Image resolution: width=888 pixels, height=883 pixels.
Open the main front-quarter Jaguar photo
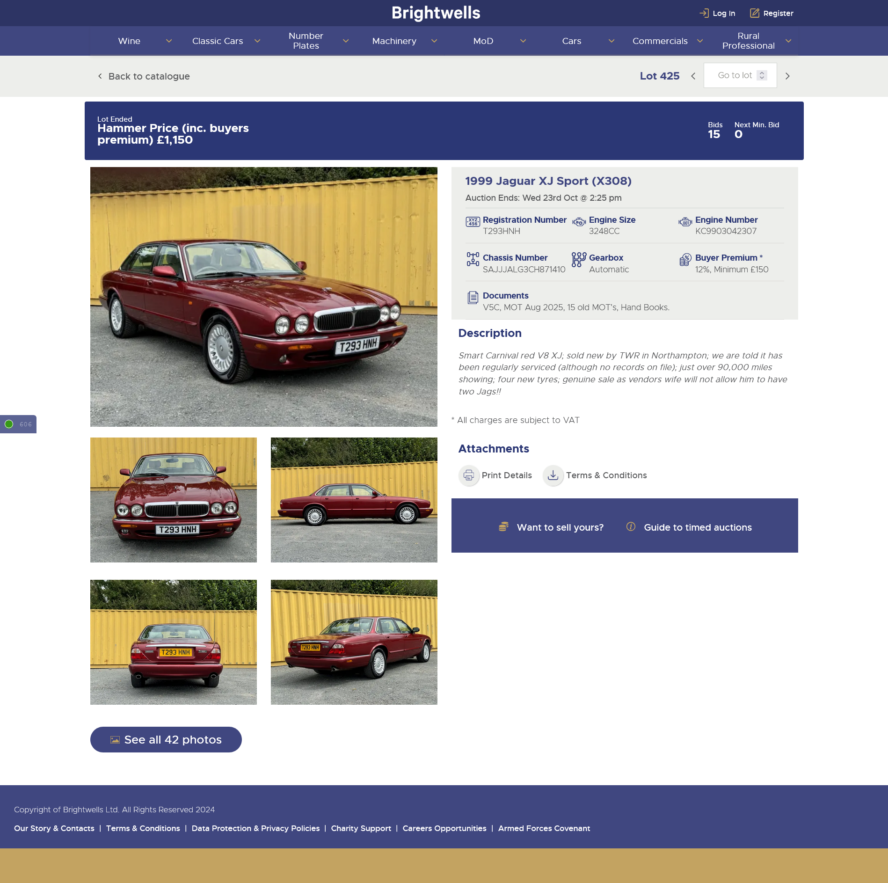[264, 297]
